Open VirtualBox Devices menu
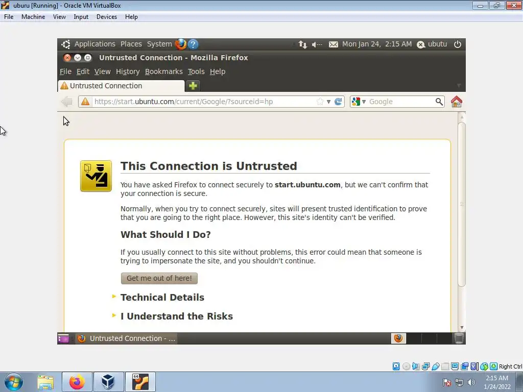 pyautogui.click(x=107, y=17)
